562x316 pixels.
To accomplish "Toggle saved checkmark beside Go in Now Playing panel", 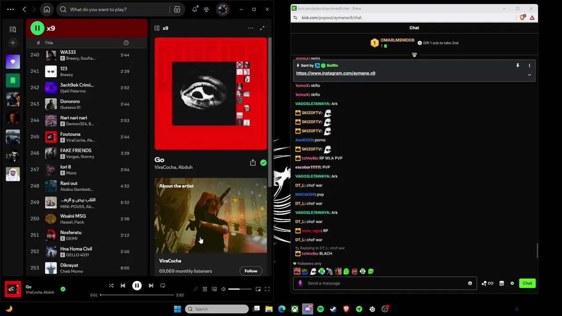I will tap(263, 162).
